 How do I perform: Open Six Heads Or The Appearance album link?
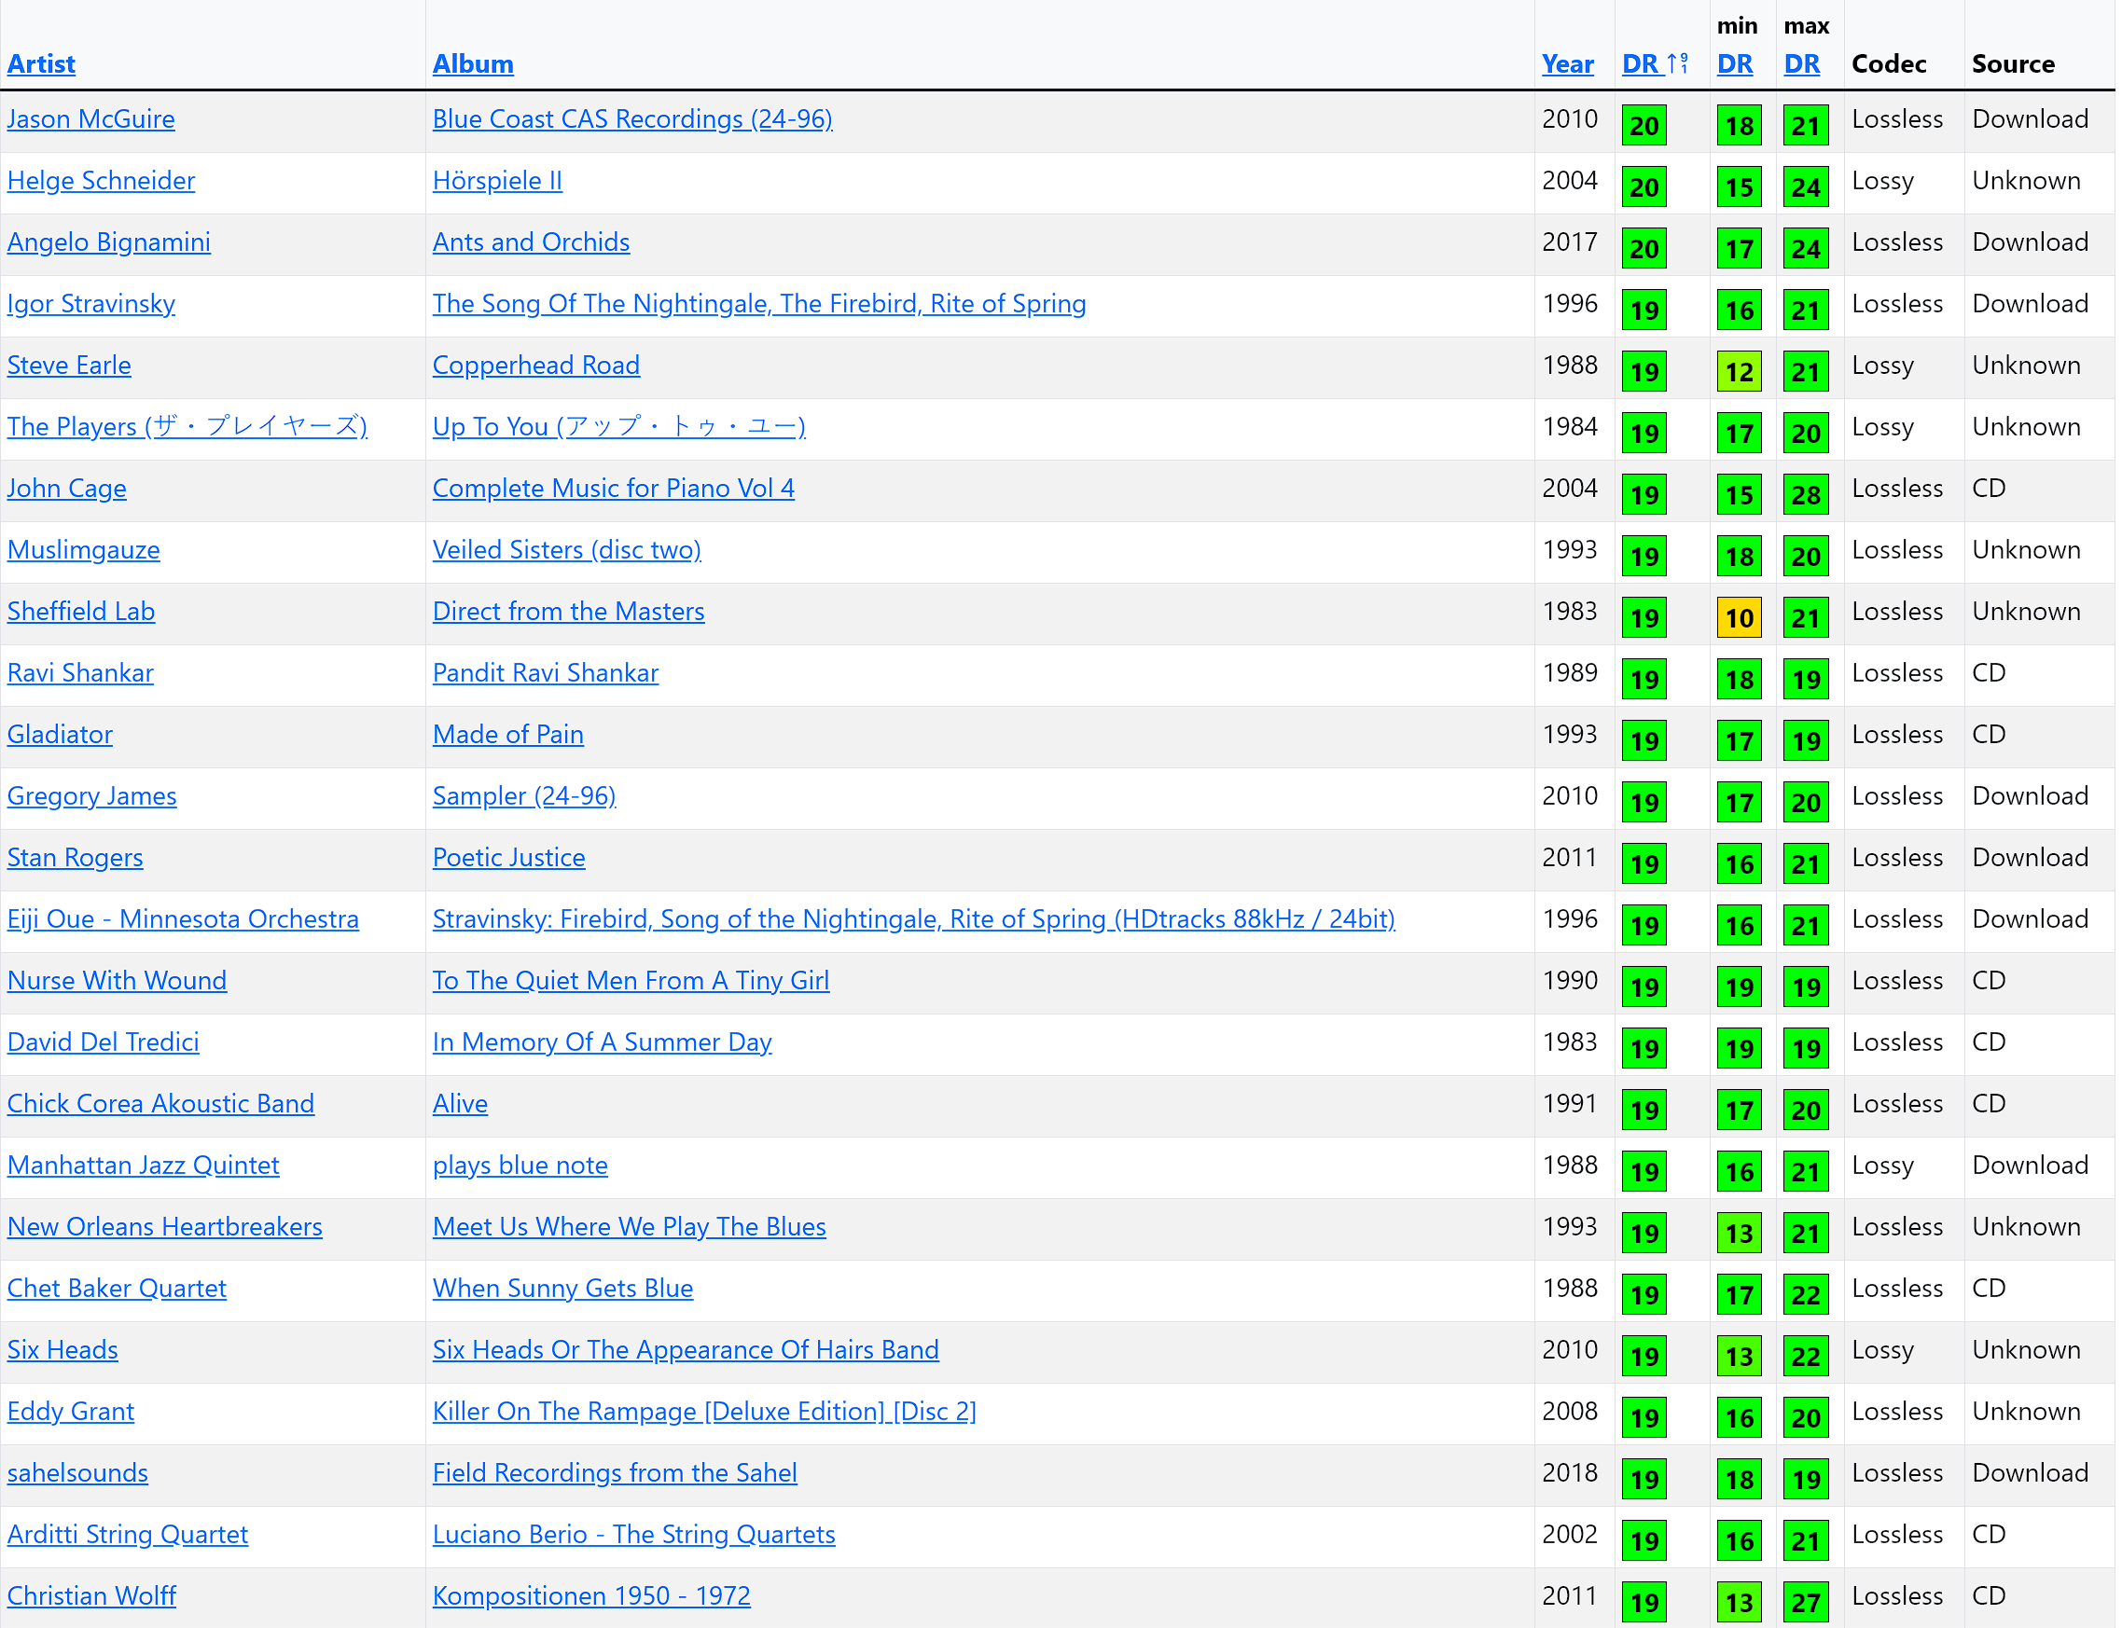click(x=686, y=1350)
